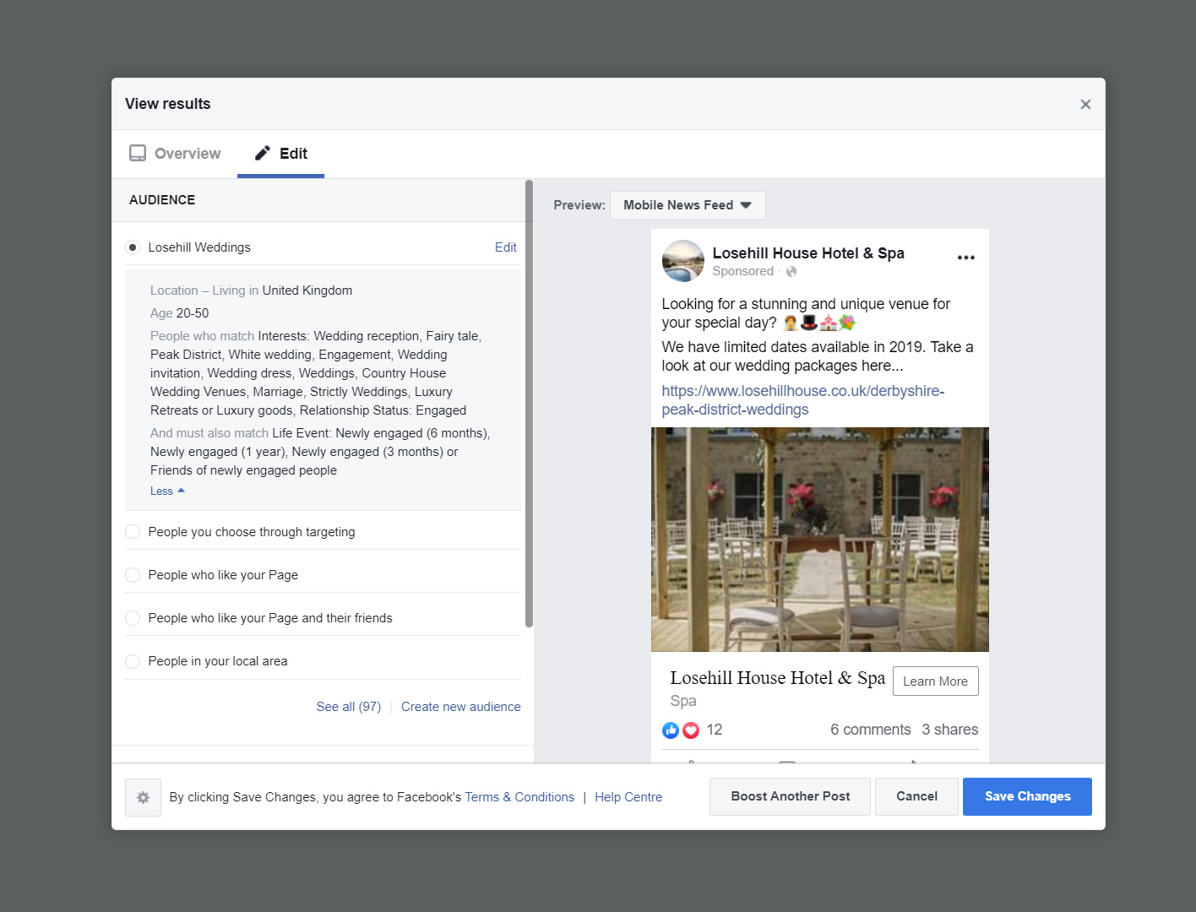Open the Mobile News Feed preview dropdown
This screenshot has width=1196, height=912.
pos(688,205)
